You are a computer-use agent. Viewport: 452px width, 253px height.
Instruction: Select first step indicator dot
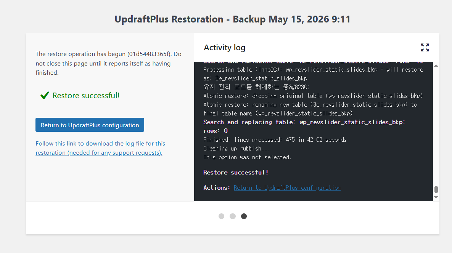pos(221,216)
